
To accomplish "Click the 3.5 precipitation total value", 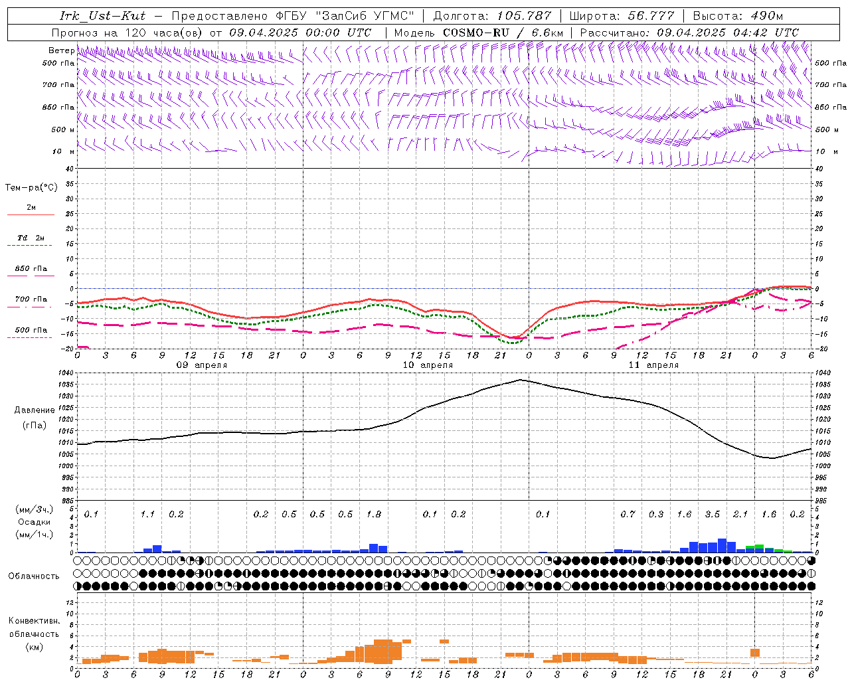I will (x=713, y=514).
